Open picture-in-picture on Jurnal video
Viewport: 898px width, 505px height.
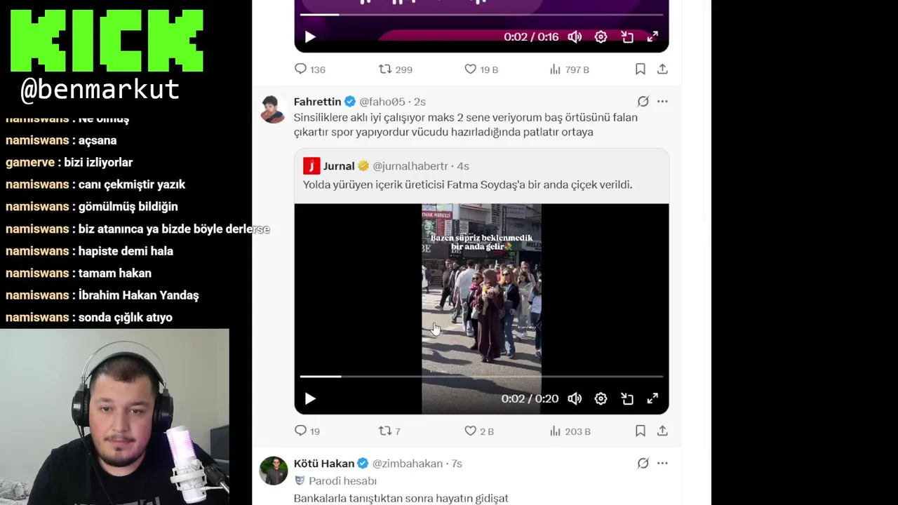tap(627, 399)
